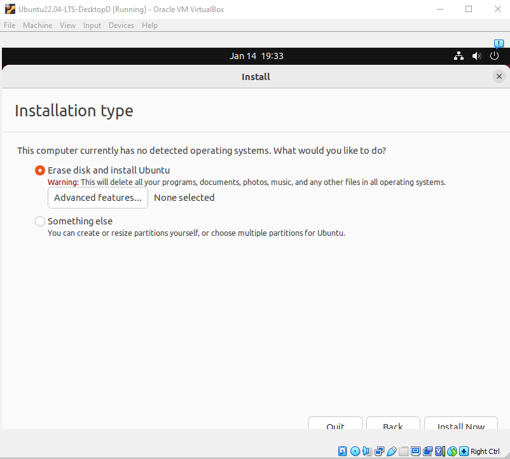Screen dimensions: 510x459
Task: Open the Advanced features dialog
Action: click(97, 198)
